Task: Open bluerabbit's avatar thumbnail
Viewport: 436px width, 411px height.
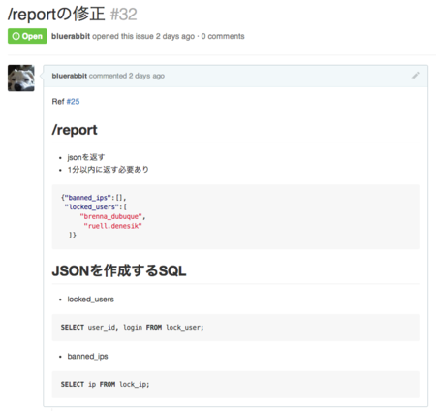Action: (21, 78)
